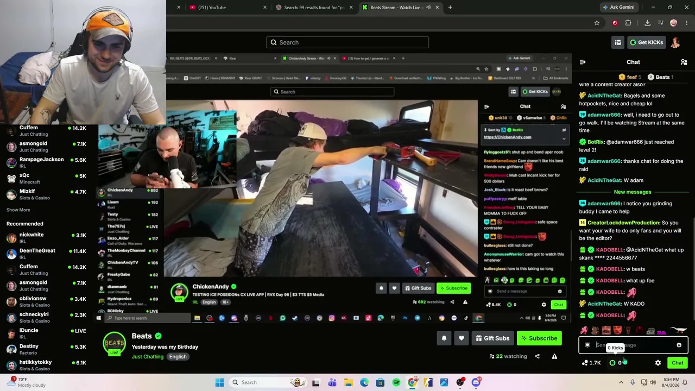Report the stream with the warning icon

click(554, 356)
